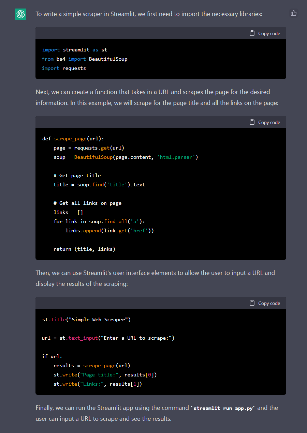Click the line 'st.write("Page title:", results[0])'
Screen dimensions: 307x433
pos(105,375)
